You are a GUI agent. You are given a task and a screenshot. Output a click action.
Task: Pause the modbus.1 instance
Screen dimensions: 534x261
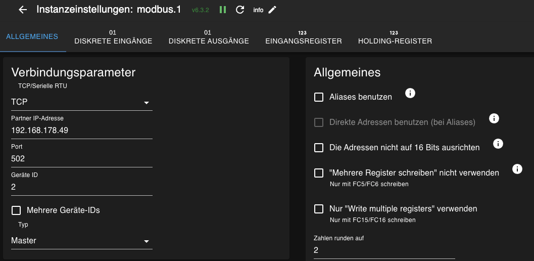(x=223, y=10)
